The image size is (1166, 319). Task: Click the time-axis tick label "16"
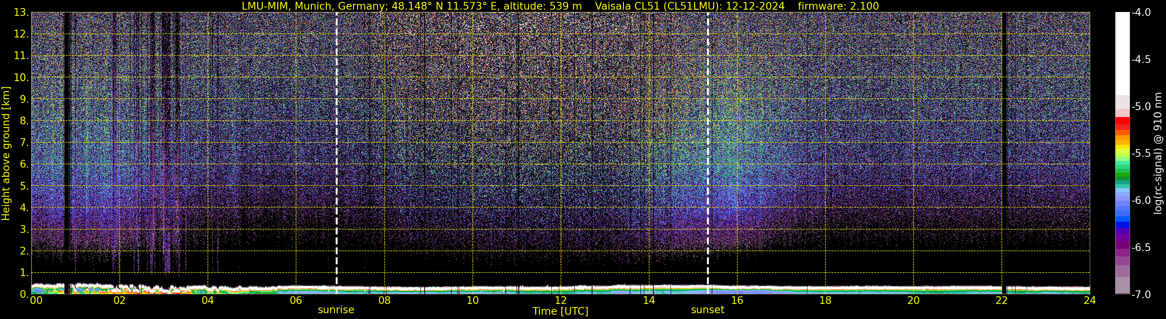pos(737,300)
